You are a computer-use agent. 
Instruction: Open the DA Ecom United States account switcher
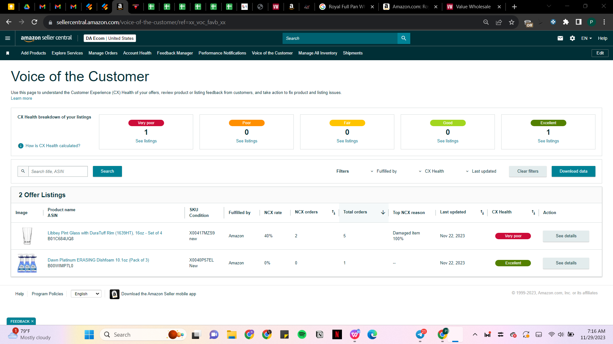point(110,38)
